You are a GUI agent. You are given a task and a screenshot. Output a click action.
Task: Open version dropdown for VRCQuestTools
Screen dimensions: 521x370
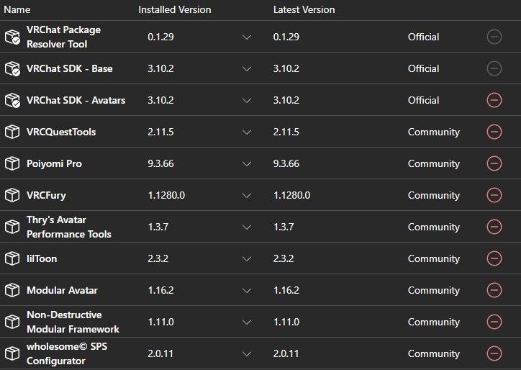(247, 132)
